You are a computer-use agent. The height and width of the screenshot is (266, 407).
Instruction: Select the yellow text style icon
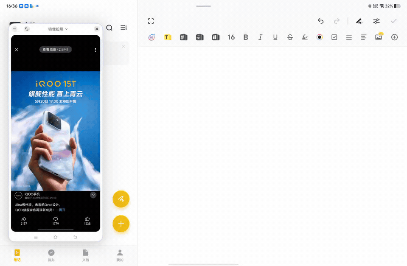point(168,37)
